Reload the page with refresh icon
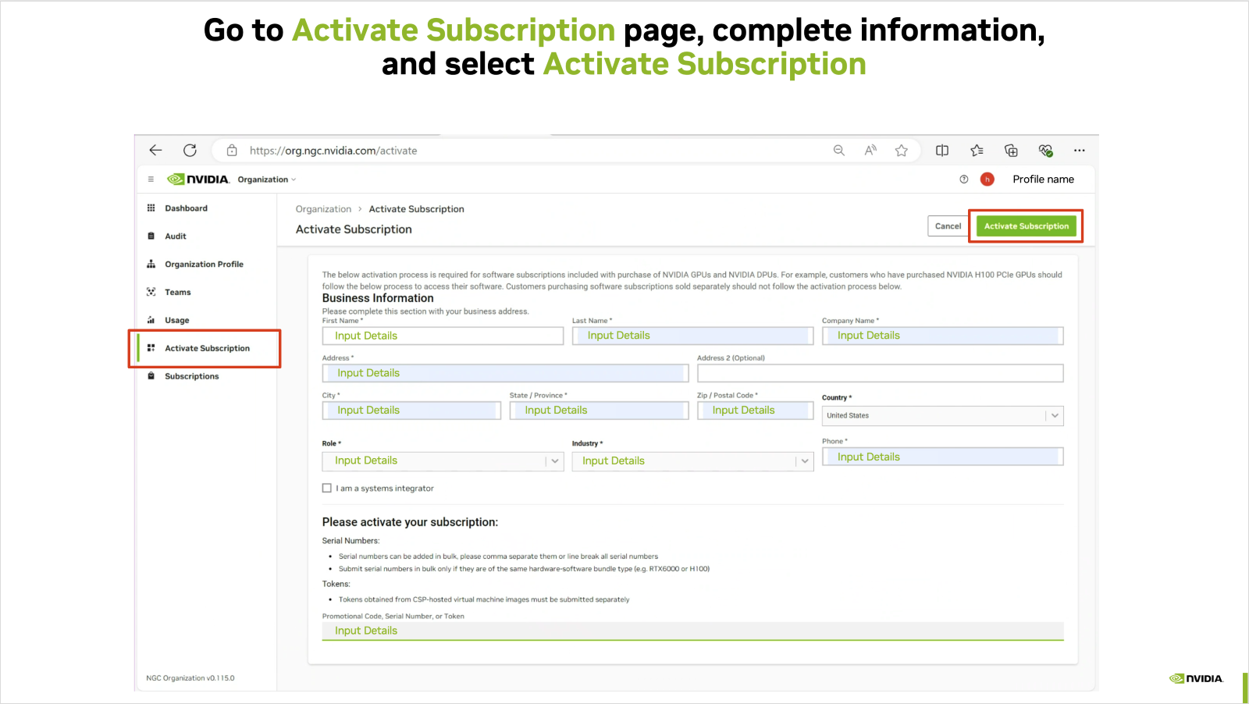This screenshot has width=1249, height=704. (x=190, y=151)
